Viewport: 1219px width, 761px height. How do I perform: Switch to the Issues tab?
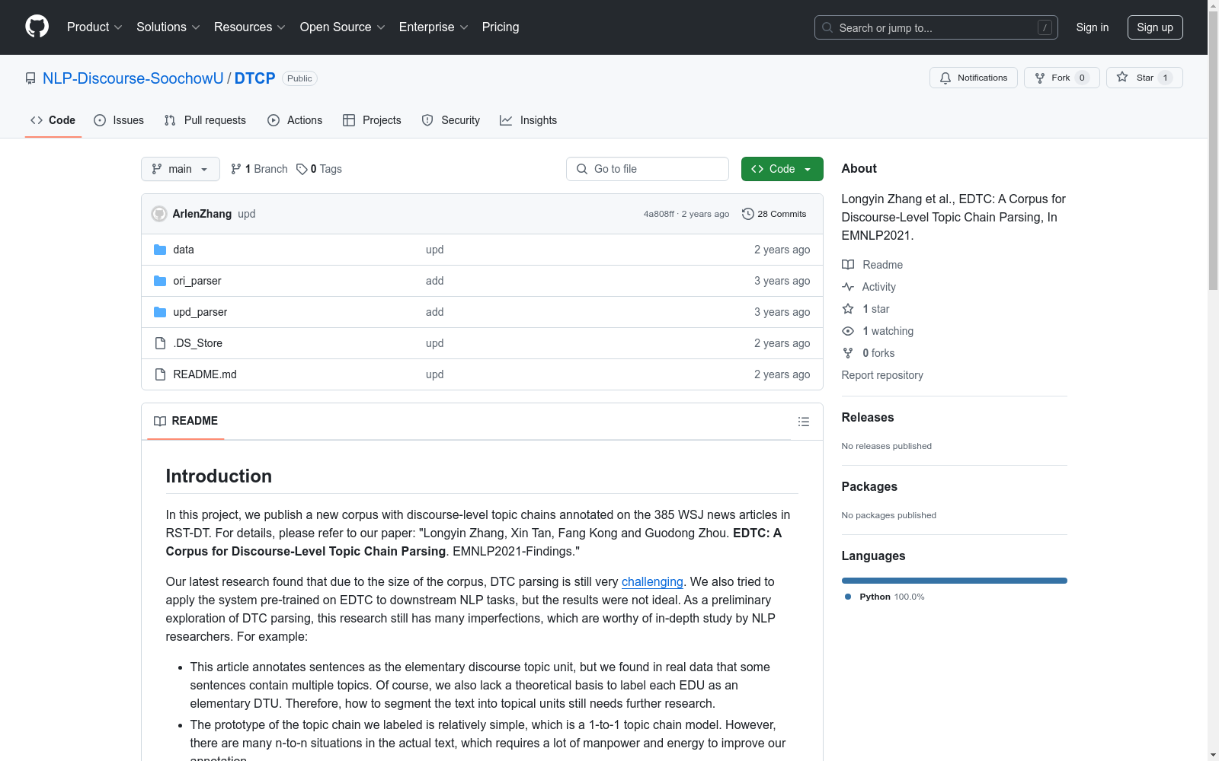119,120
